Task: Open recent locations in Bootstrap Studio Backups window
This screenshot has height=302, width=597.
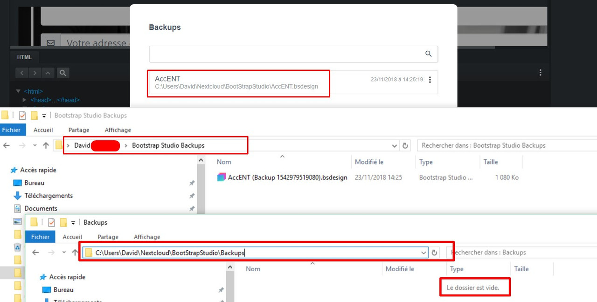Action: tap(35, 145)
